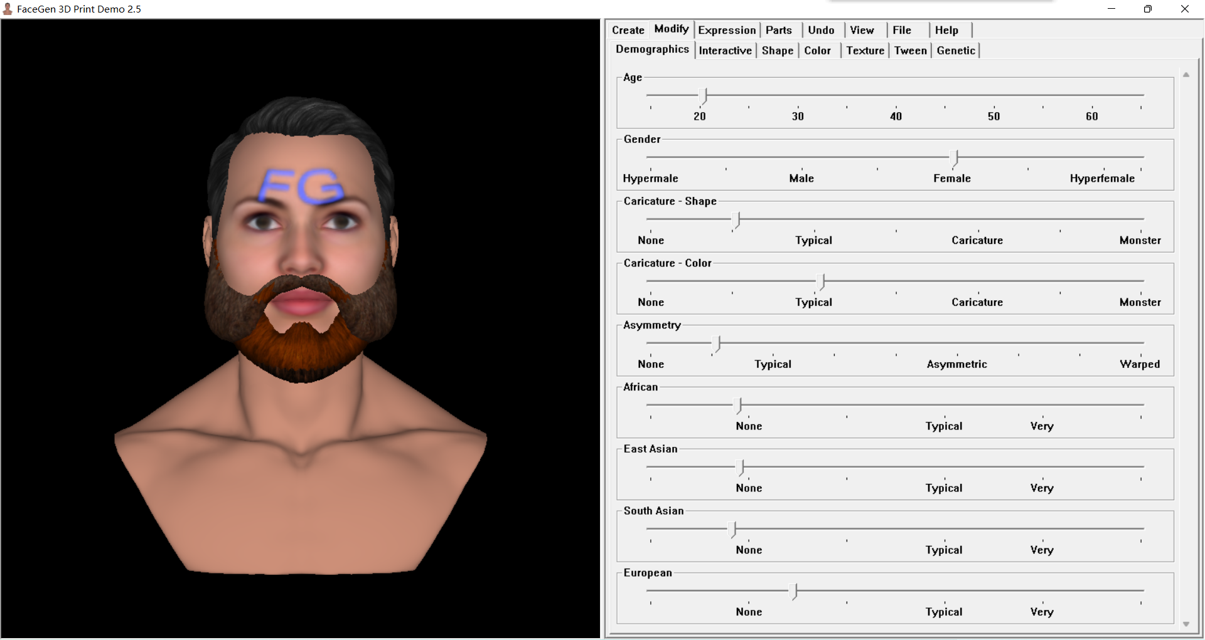The width and height of the screenshot is (1205, 640).
Task: Click the Caricature - Color slider handle
Action: pyautogui.click(x=822, y=281)
